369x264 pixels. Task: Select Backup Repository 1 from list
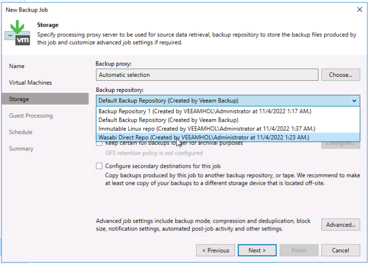(228, 111)
